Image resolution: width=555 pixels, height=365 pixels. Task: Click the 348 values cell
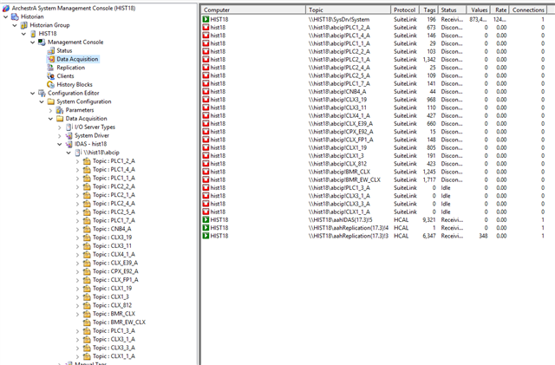[483, 236]
